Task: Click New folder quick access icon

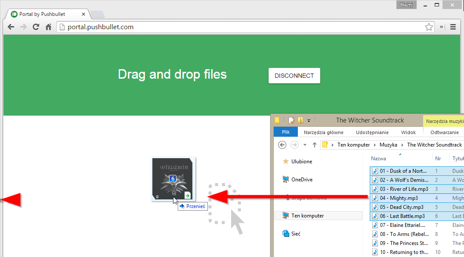Action: tap(300, 120)
